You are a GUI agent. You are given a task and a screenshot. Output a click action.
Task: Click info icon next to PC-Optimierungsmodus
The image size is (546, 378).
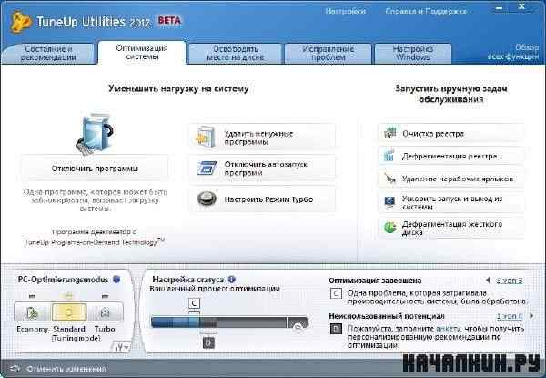point(116,280)
